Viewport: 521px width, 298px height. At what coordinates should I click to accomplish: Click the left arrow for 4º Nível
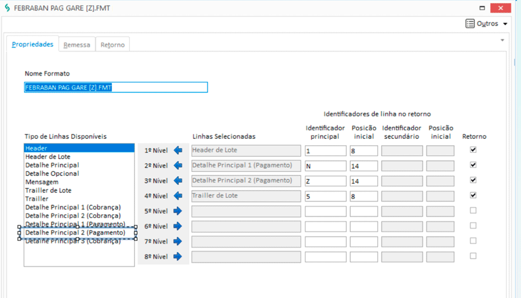click(x=178, y=195)
